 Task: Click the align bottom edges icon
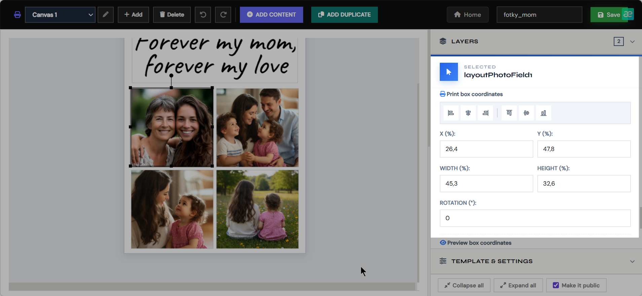543,113
